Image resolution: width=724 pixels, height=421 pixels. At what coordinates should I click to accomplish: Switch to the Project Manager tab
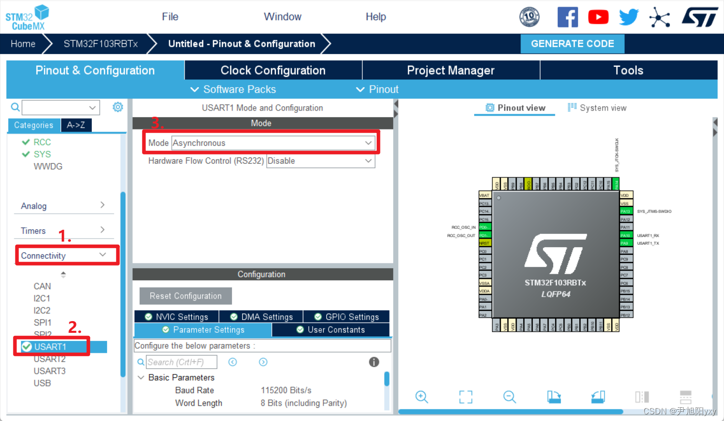[451, 70]
